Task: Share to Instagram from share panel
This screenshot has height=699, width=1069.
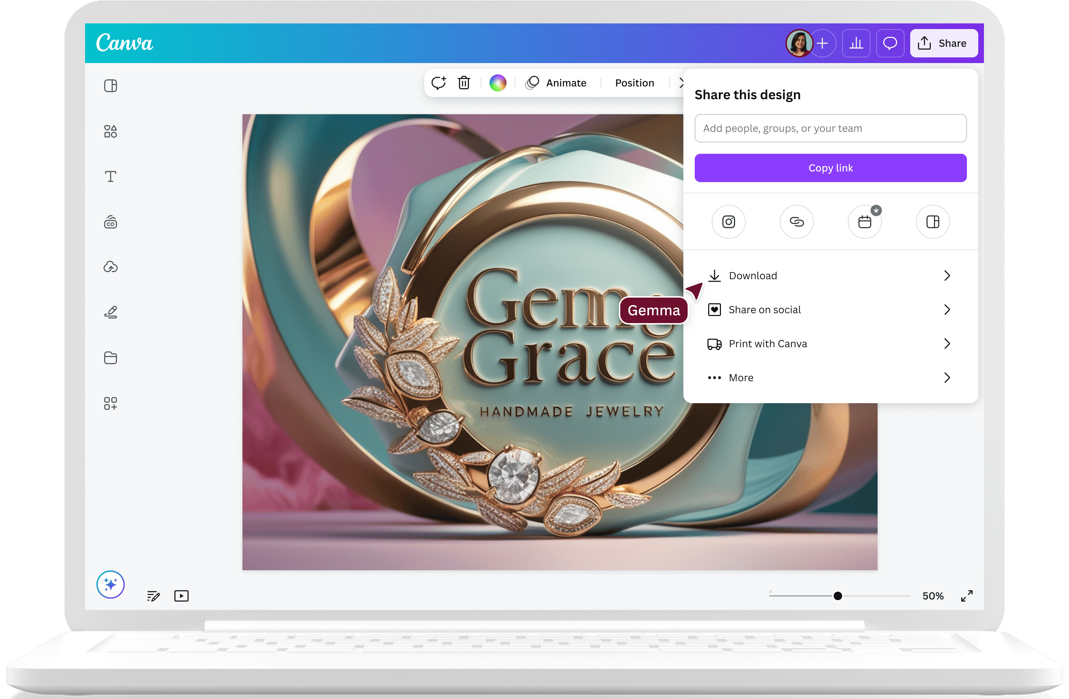Action: tap(728, 222)
